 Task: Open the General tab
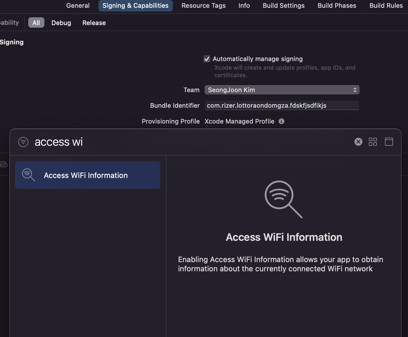tap(78, 5)
